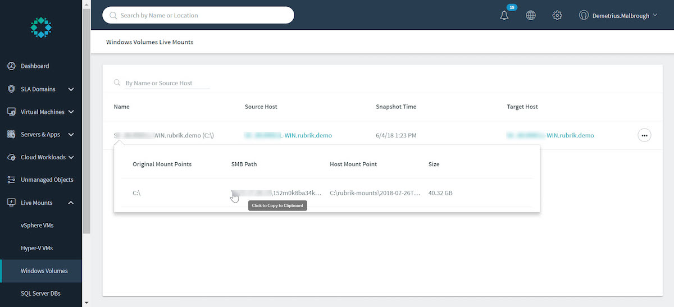Click the Unmanaged Objects sliders icon
Image resolution: width=674 pixels, height=307 pixels.
(x=11, y=180)
